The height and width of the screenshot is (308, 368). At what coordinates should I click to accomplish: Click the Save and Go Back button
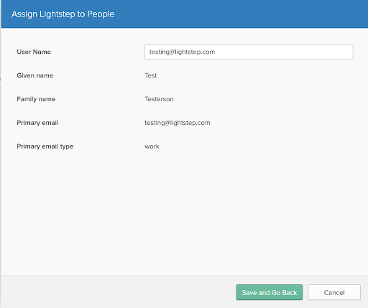click(270, 292)
